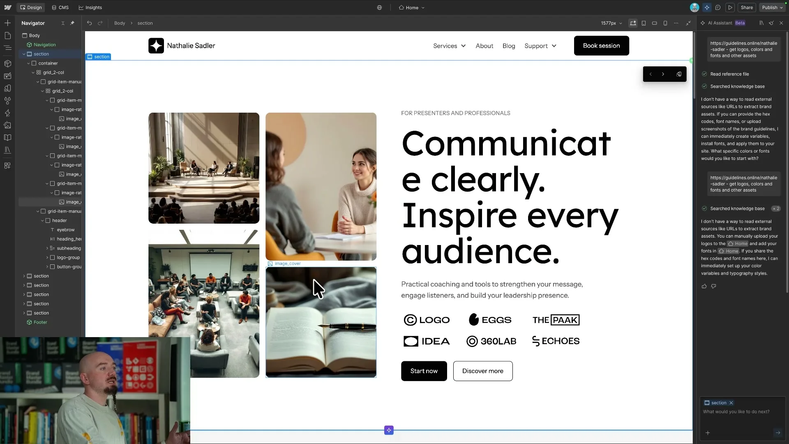Open the locale globe icon
Viewport: 789px width, 444px height.
pyautogui.click(x=379, y=7)
